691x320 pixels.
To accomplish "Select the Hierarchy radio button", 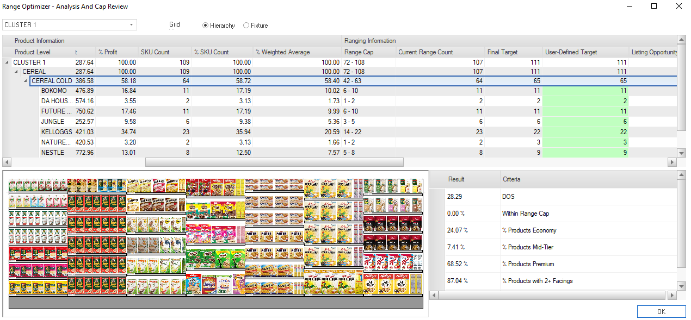I will click(x=205, y=25).
